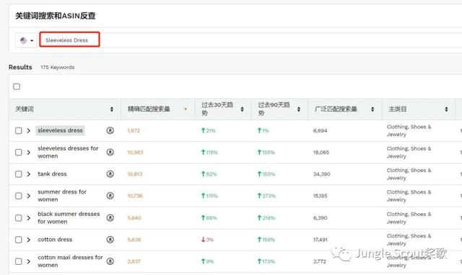Image resolution: width=462 pixels, height=275 pixels.
Task: Open the sleeveless dress keyword link
Action: 60,130
